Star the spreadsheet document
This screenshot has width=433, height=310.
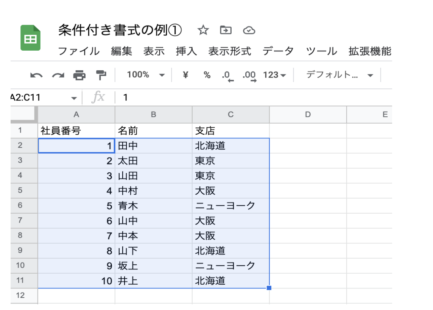pos(203,30)
